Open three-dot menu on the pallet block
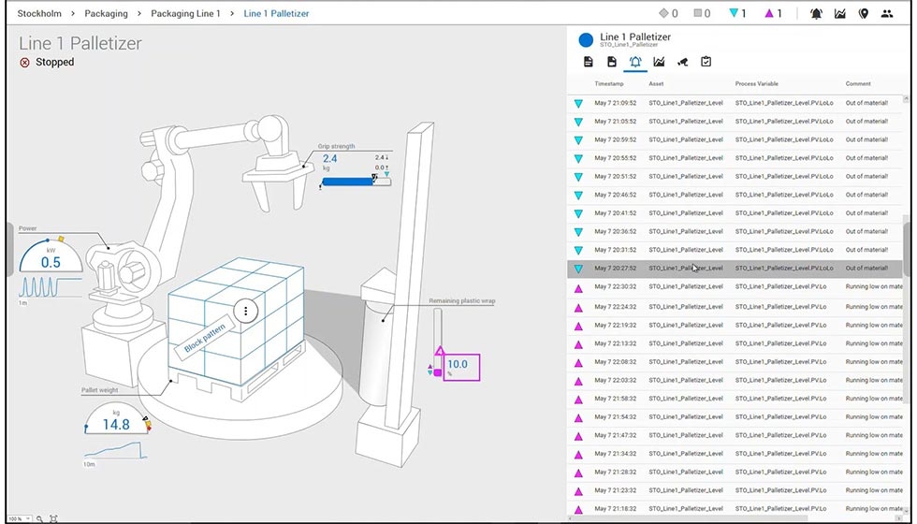The height and width of the screenshot is (524, 917). point(245,312)
